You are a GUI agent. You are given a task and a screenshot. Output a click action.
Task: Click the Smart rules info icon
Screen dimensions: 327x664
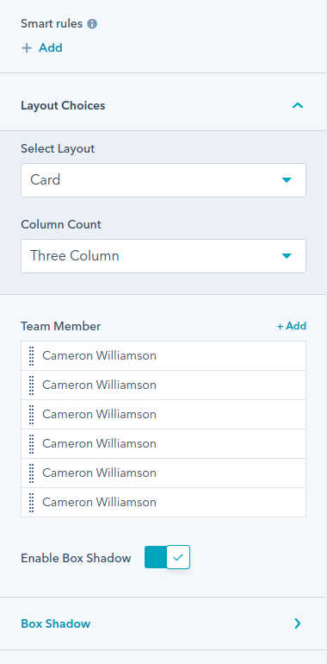[92, 24]
